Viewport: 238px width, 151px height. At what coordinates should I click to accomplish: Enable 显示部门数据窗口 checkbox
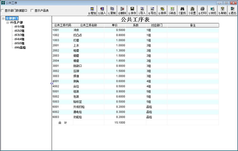pos(2,10)
